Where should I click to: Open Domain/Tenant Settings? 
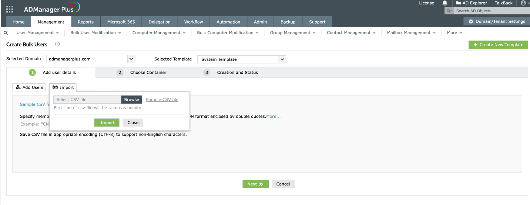coord(497,21)
